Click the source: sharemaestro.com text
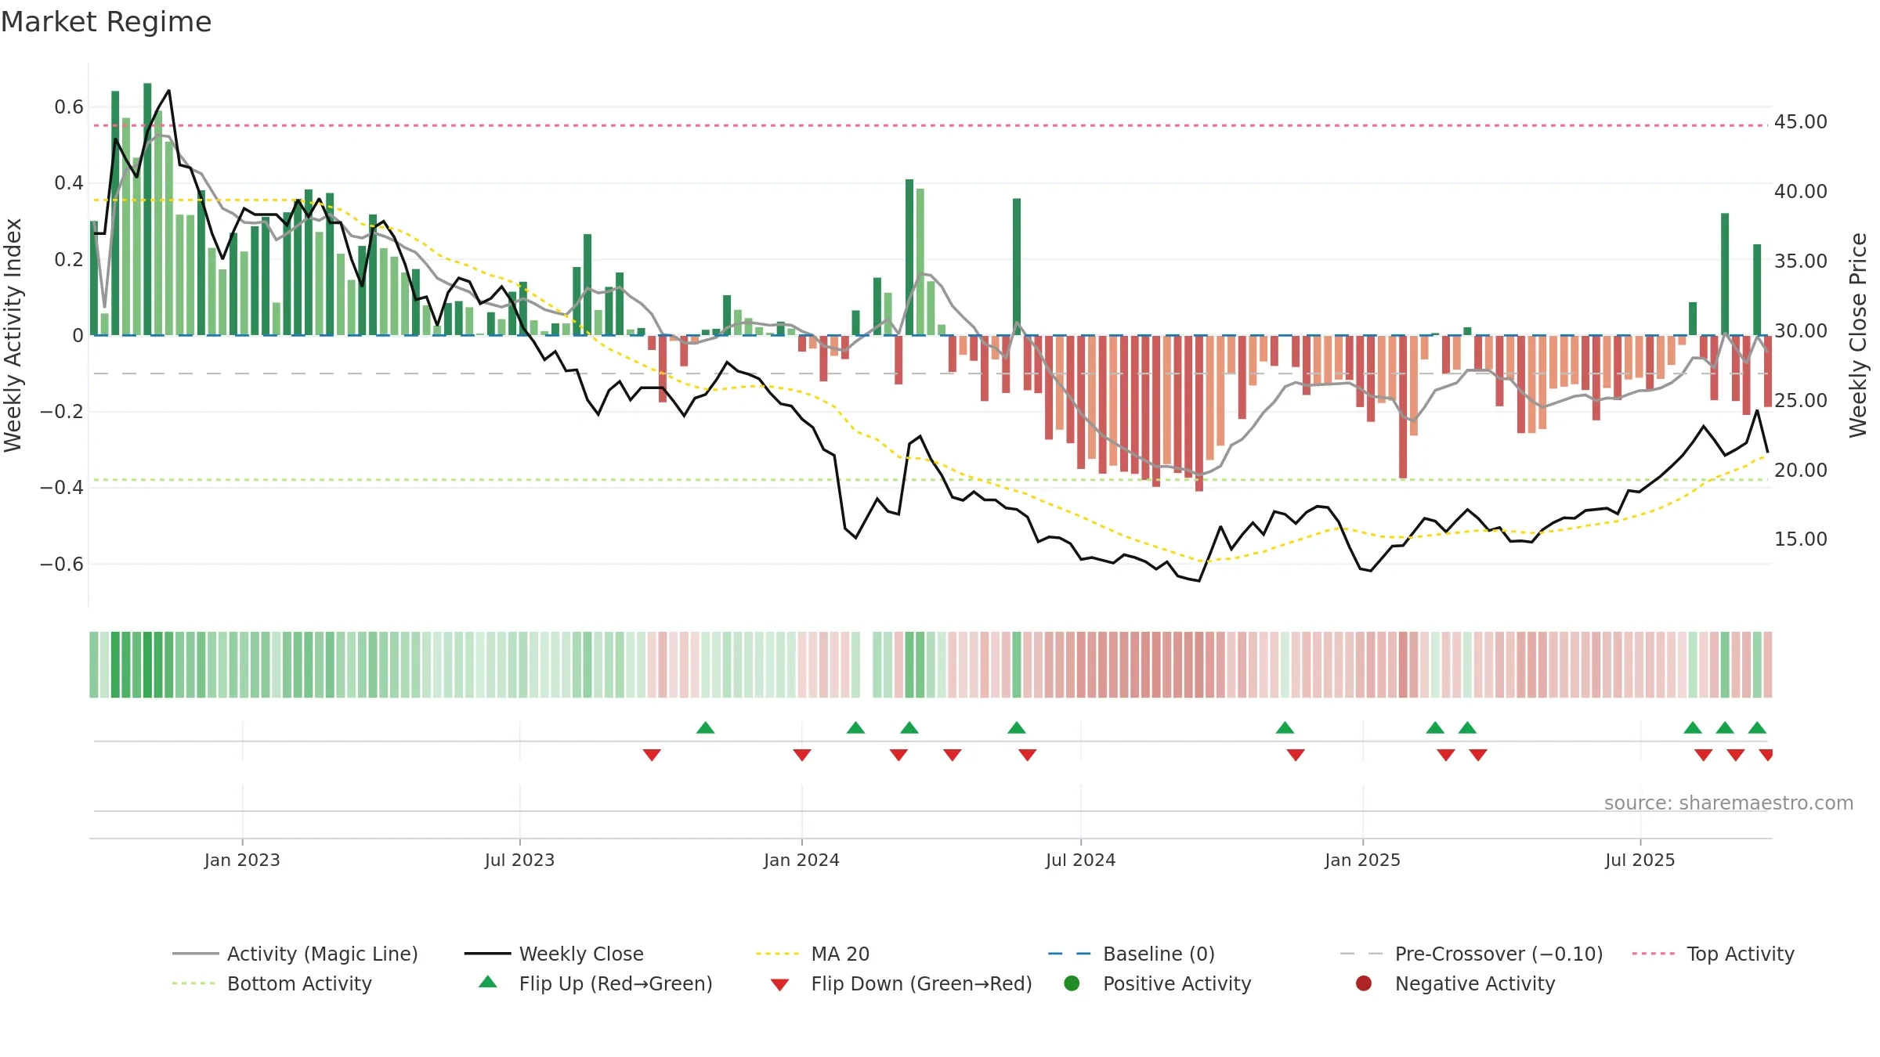The width and height of the screenshot is (1880, 1057). (1729, 803)
